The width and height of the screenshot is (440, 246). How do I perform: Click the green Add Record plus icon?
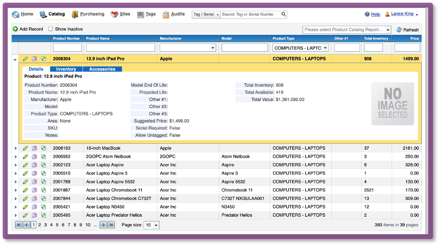tap(15, 29)
